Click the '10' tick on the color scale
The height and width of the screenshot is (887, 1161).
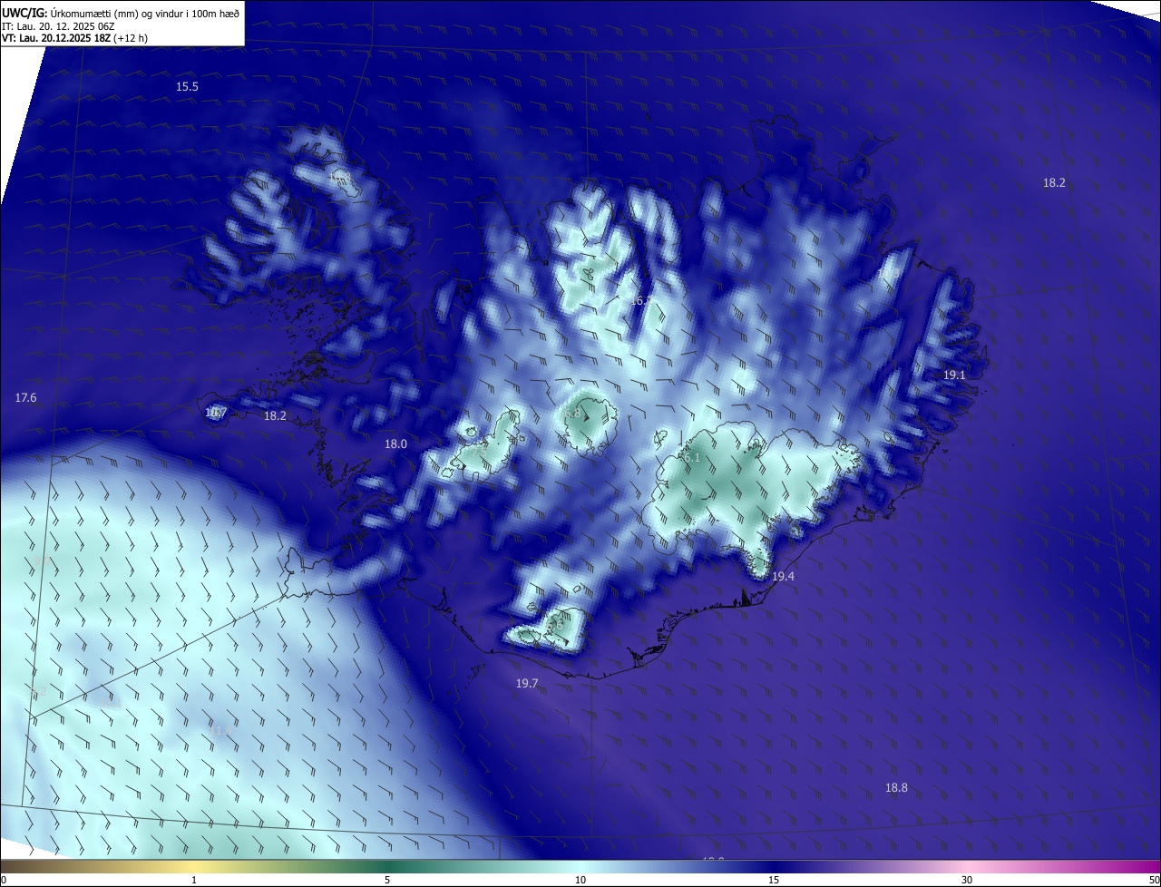(580, 880)
